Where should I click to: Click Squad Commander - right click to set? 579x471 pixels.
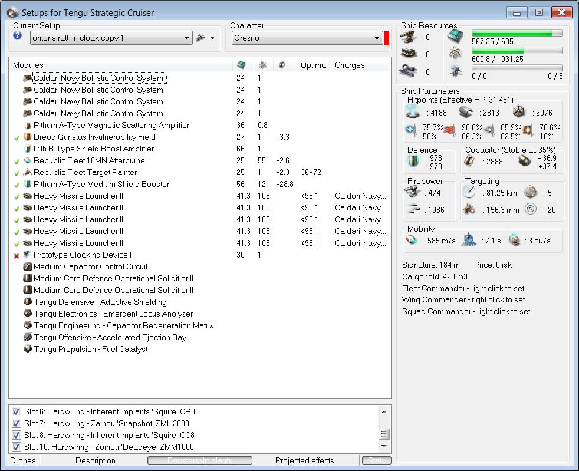coord(466,311)
